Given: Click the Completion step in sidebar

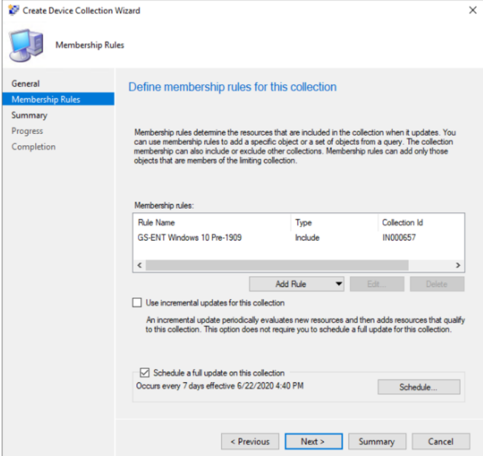Looking at the screenshot, I should click(x=34, y=146).
